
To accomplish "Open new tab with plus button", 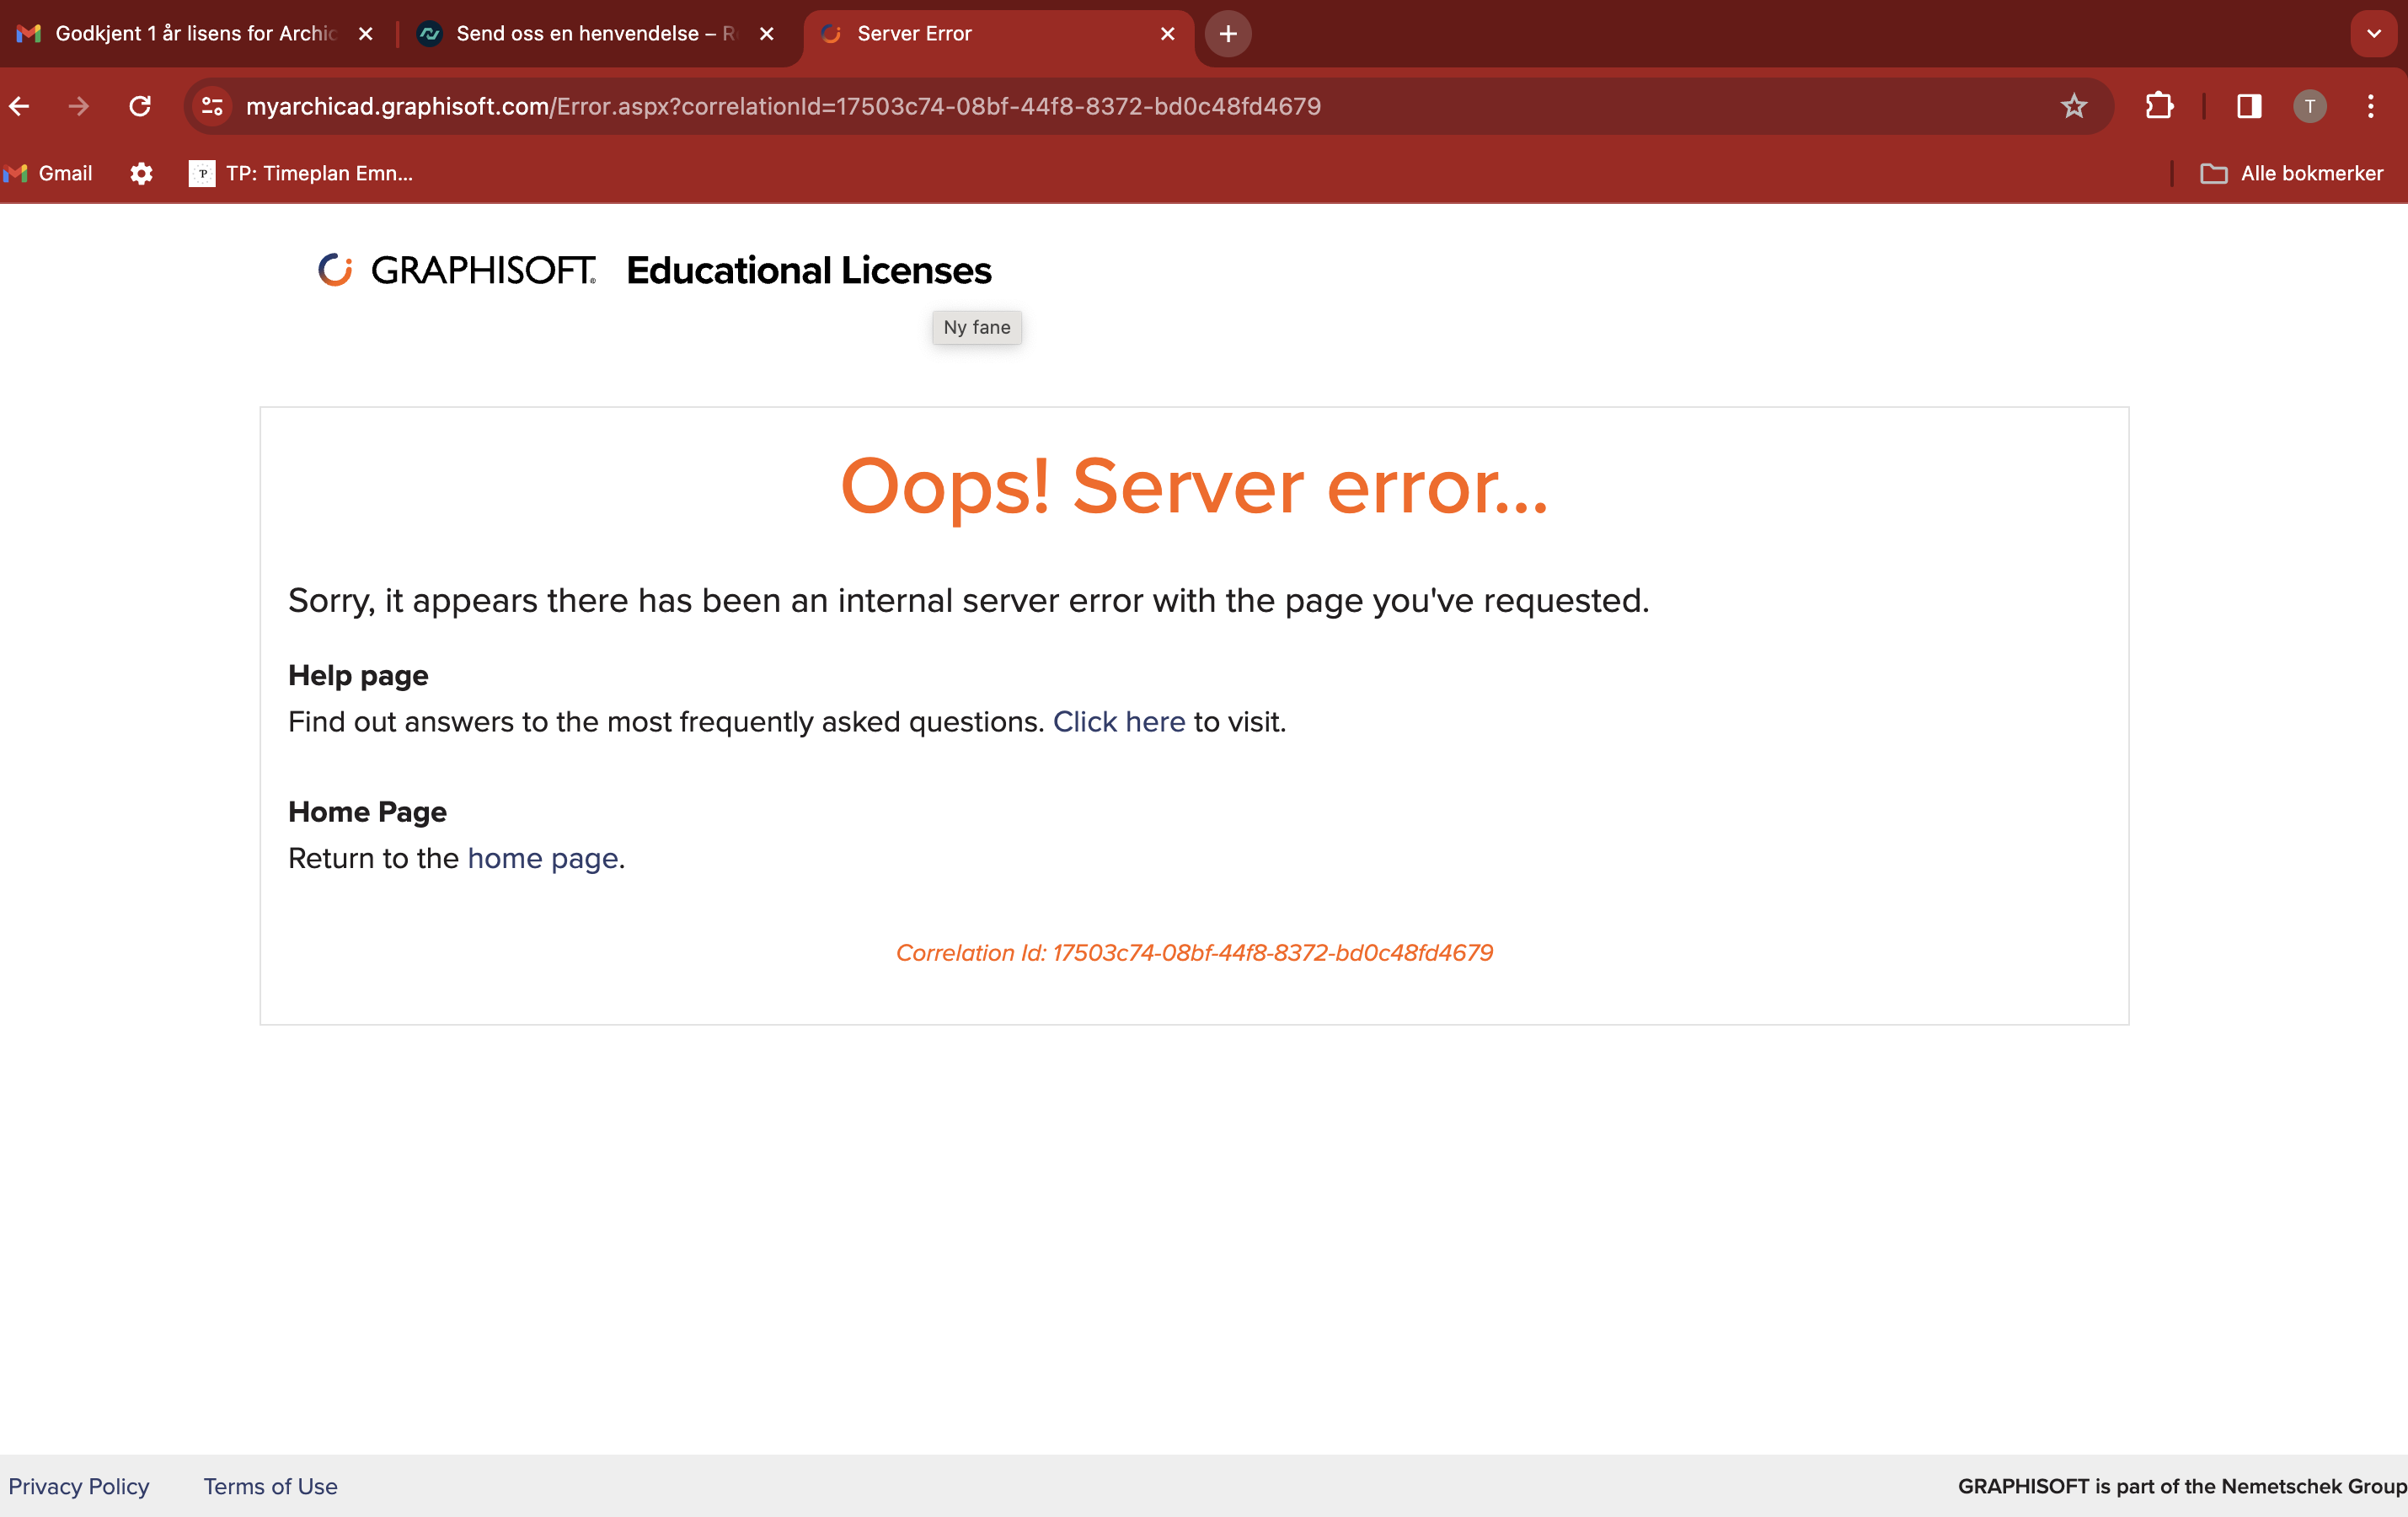I will pyautogui.click(x=1228, y=34).
